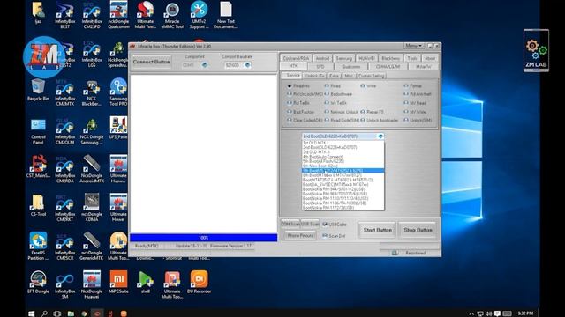Select the Recycle Bin desktop icon
This screenshot has width=565, height=317.
pyautogui.click(x=38, y=90)
